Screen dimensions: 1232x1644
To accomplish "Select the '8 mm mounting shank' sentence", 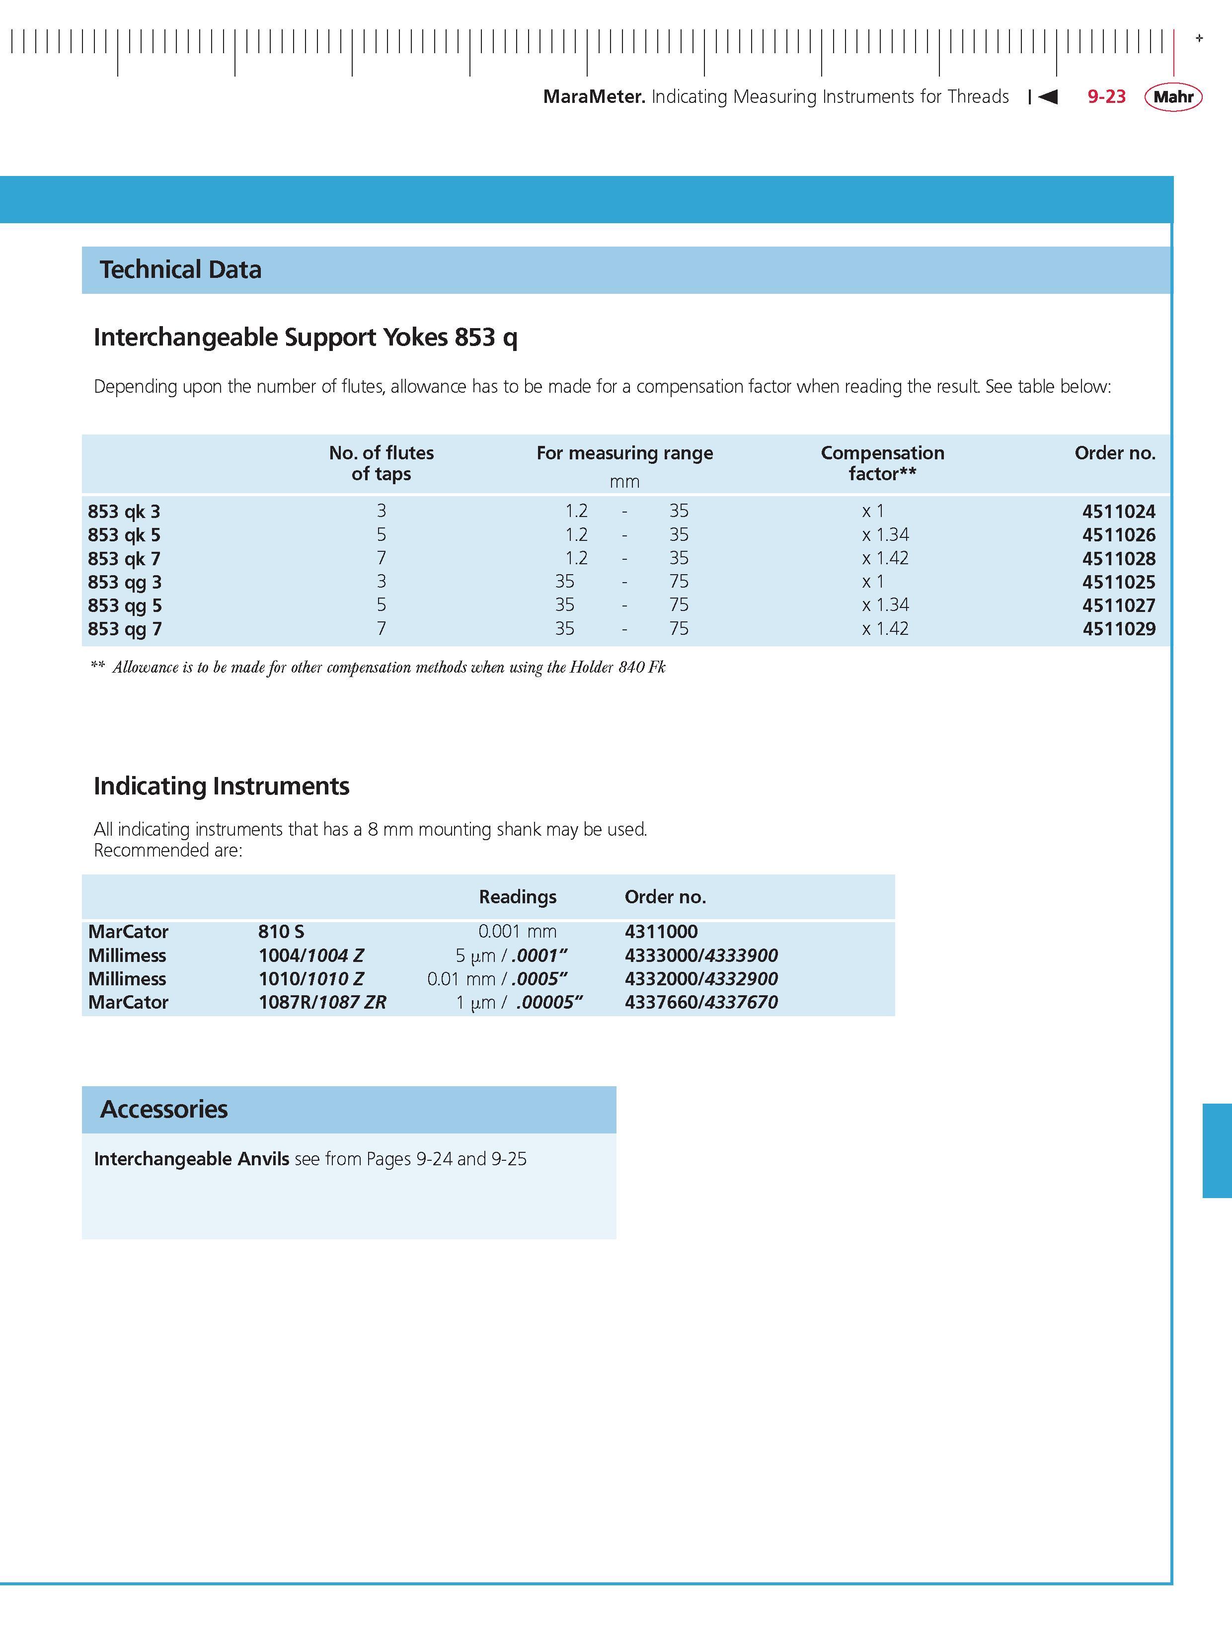I will point(371,829).
